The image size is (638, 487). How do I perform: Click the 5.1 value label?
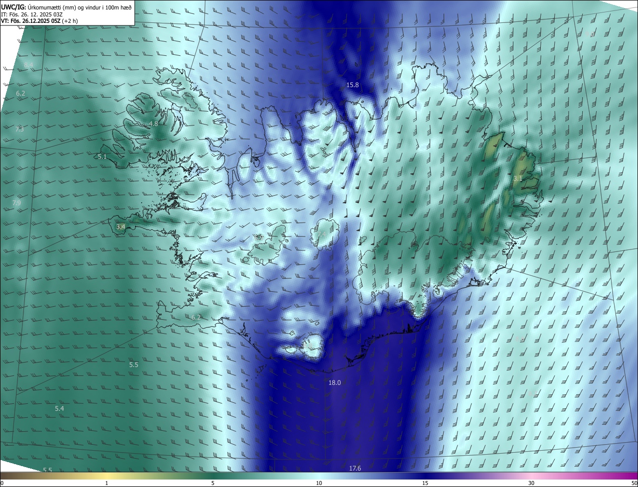(102, 157)
